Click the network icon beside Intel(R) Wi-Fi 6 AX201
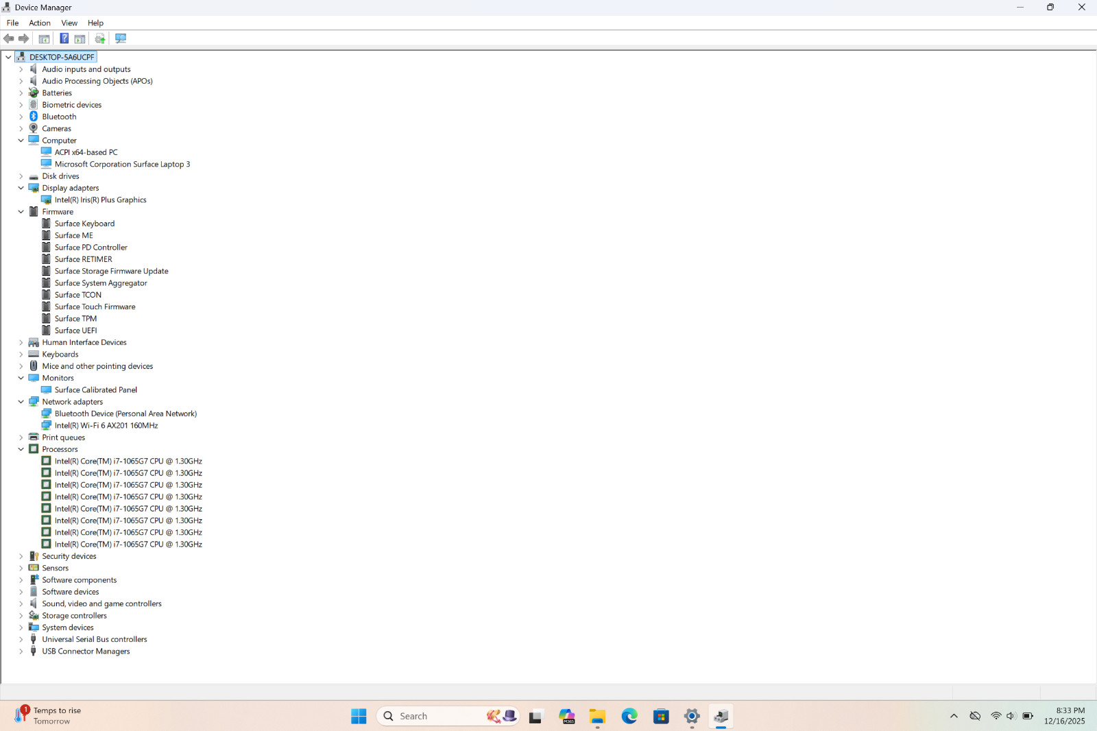 [47, 425]
